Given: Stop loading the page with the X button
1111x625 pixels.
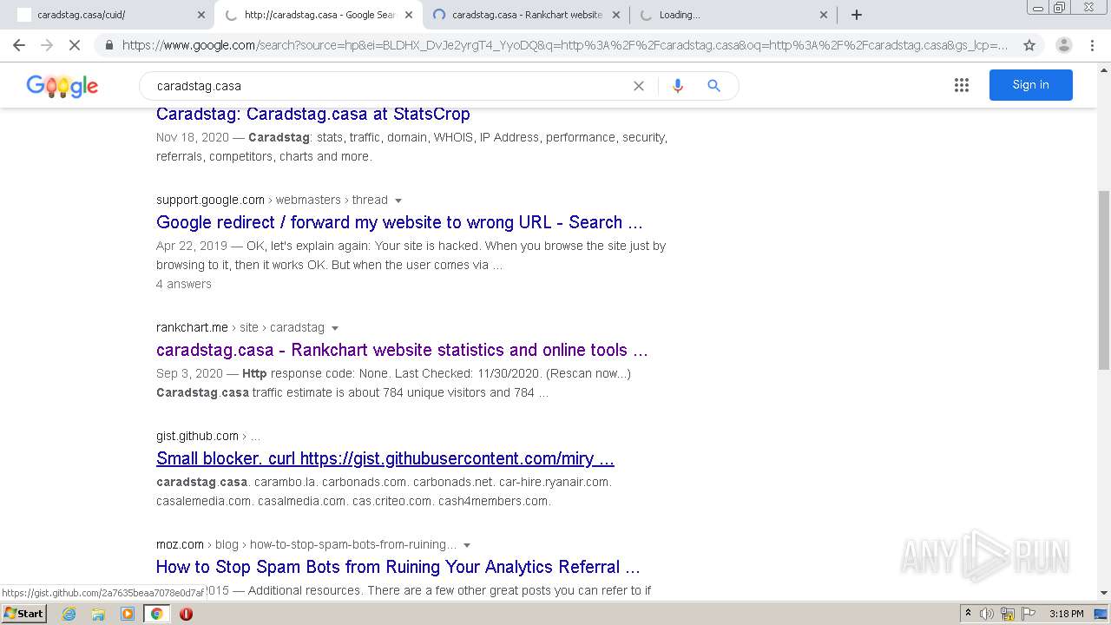Looking at the screenshot, I should click(75, 45).
